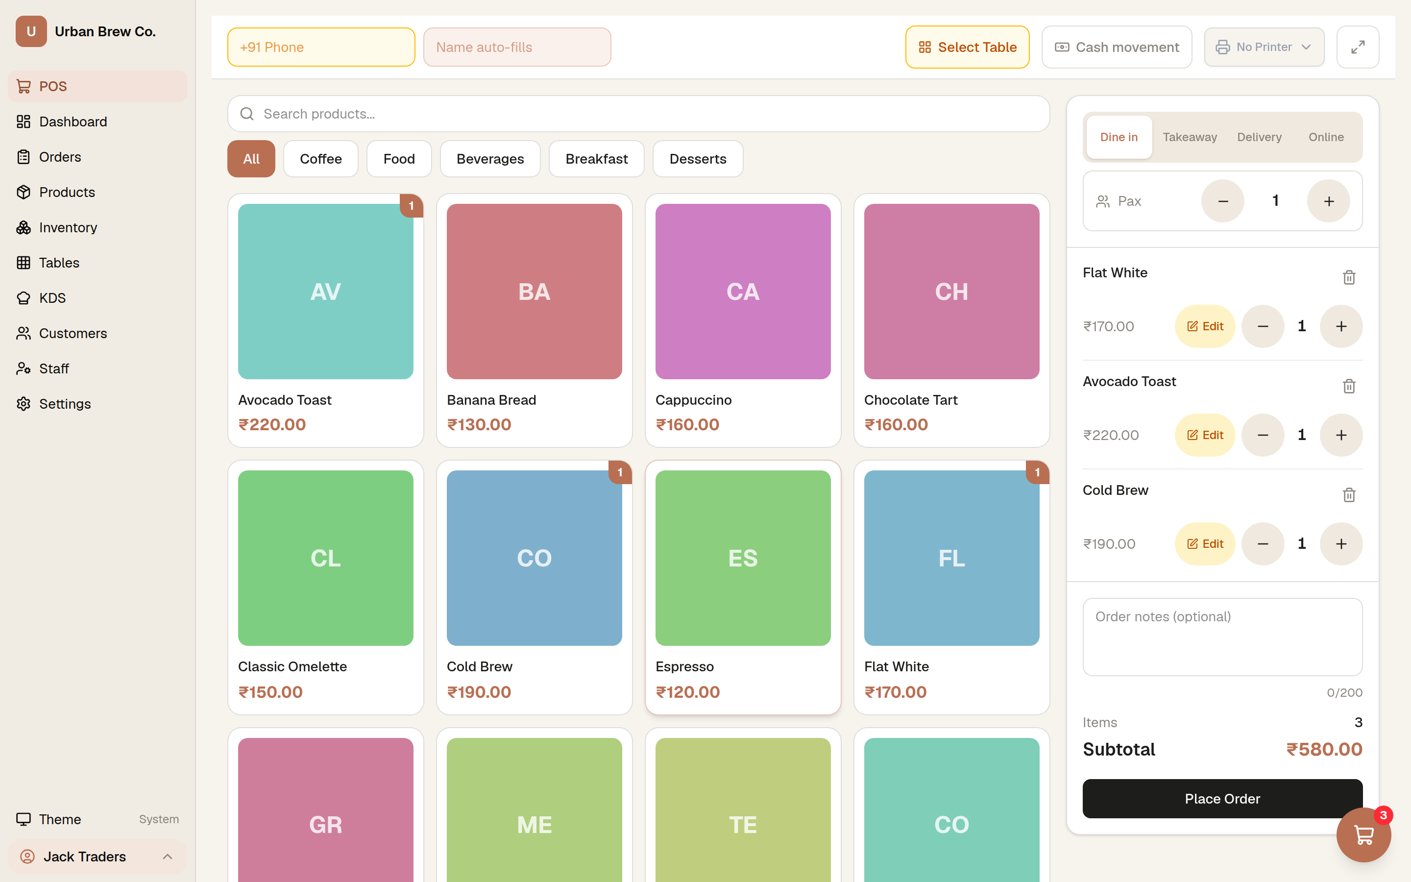Go to Inventory
The width and height of the screenshot is (1411, 882).
coord(97,227)
